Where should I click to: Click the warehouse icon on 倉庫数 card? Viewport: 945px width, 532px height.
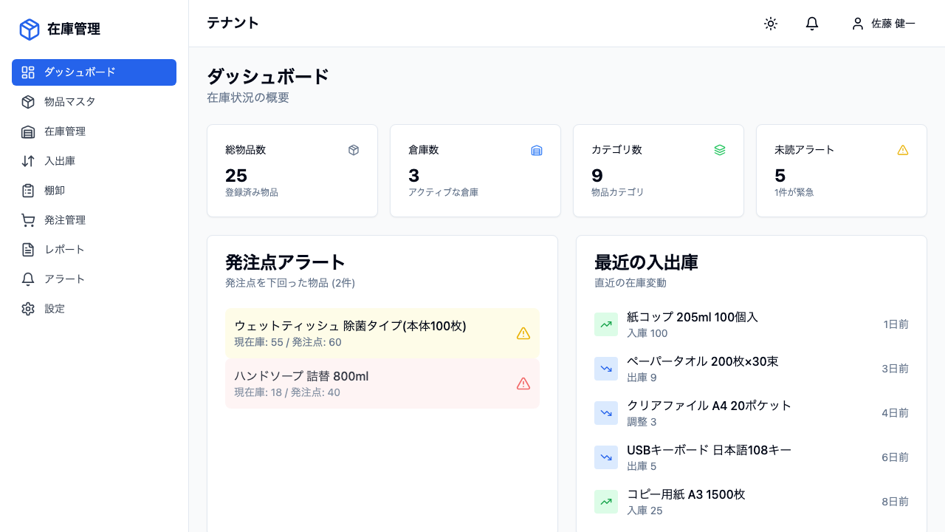tap(537, 150)
